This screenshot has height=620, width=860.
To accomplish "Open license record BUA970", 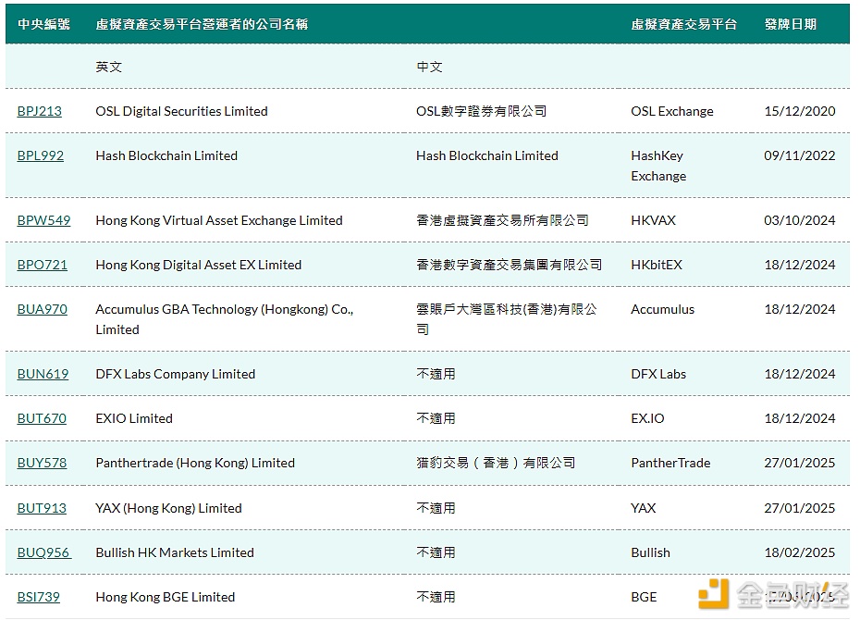I will 42,310.
